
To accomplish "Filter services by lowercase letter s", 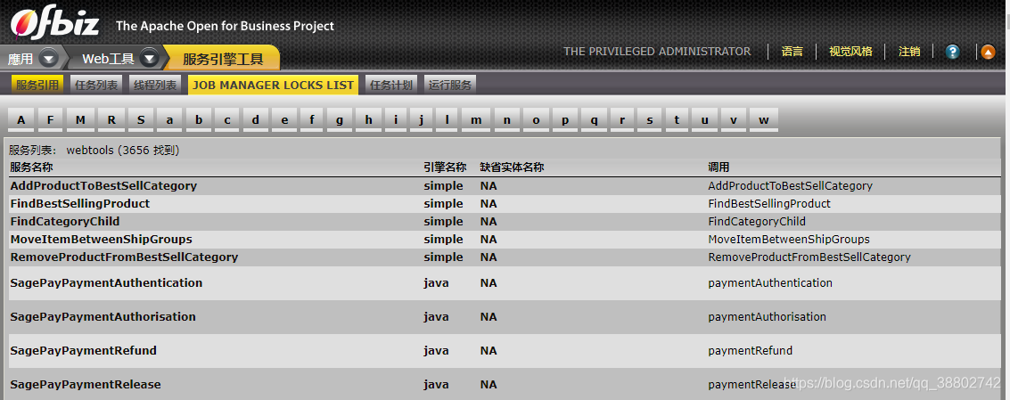I will point(650,119).
